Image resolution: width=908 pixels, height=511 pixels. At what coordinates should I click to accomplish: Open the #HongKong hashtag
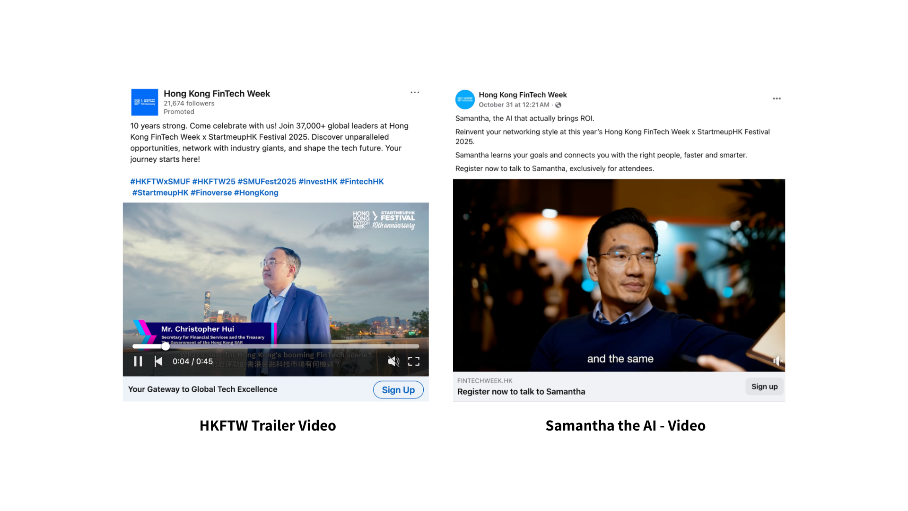[x=256, y=193]
